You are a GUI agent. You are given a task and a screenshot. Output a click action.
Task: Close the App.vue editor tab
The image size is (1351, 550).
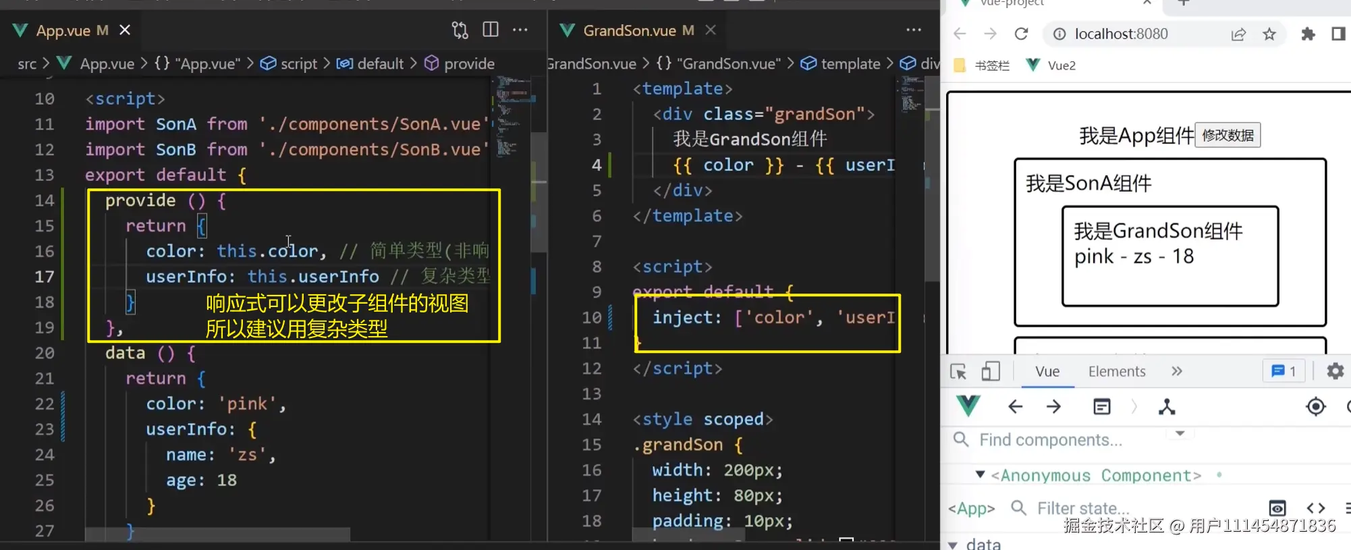tap(125, 30)
